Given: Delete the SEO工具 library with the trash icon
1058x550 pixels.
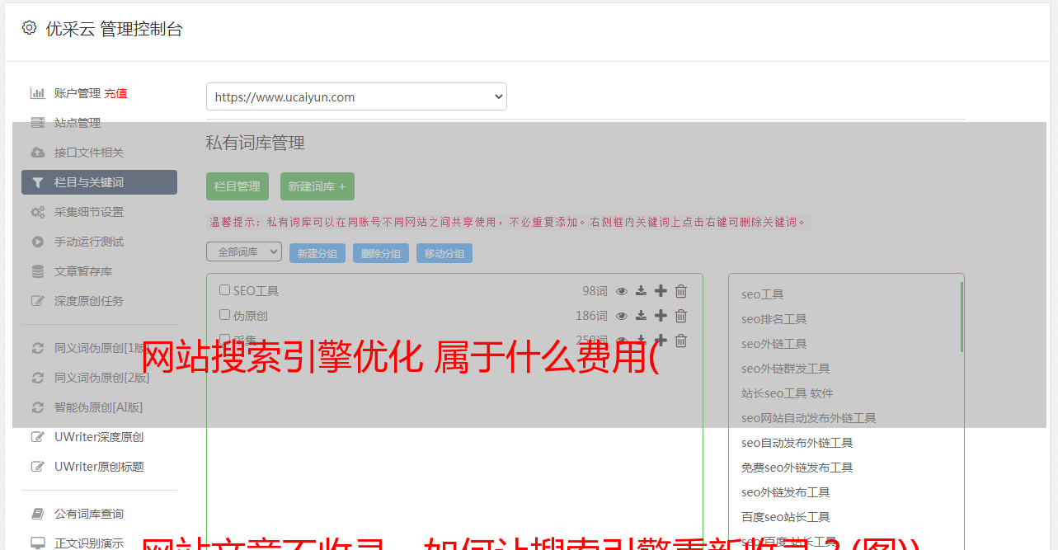Looking at the screenshot, I should 681,291.
